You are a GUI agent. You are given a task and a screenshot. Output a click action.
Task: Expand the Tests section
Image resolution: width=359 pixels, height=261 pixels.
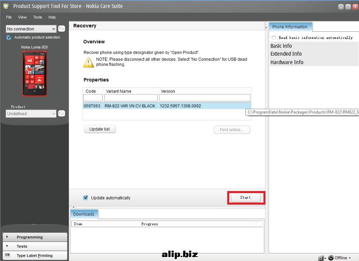pyautogui.click(x=35, y=246)
